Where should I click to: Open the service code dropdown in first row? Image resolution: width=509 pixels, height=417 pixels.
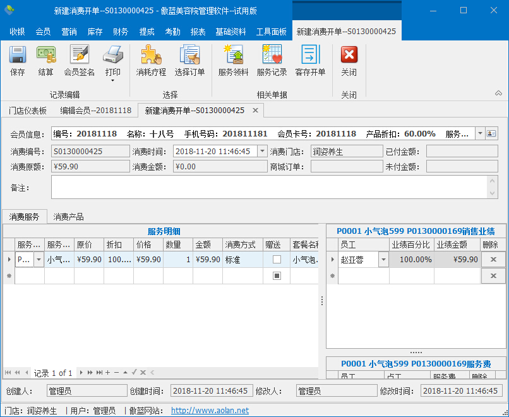tap(39, 260)
